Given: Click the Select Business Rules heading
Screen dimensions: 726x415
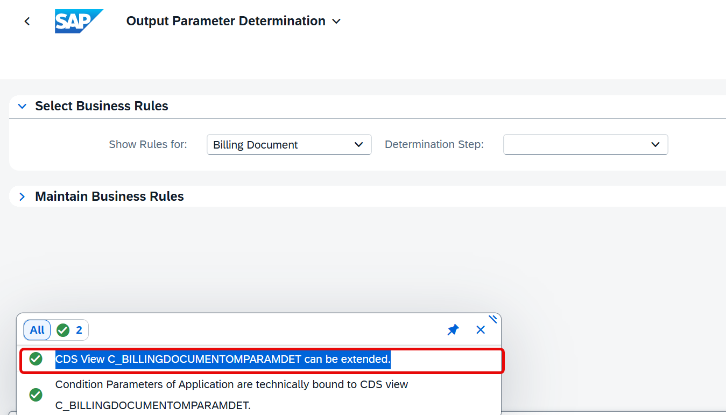Looking at the screenshot, I should [102, 106].
